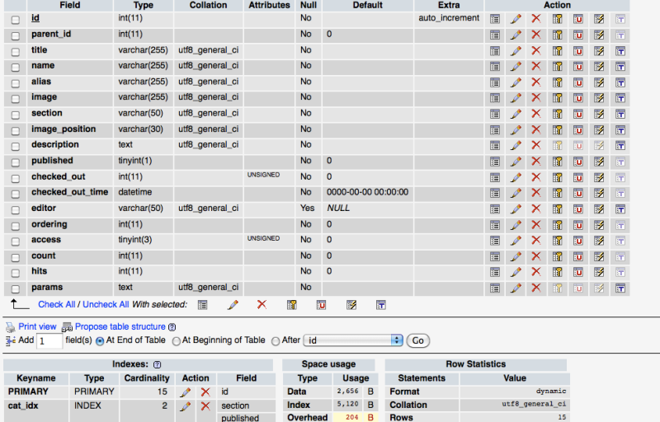The image size is (660, 422).
Task: Click the pencil edit icon for title field
Action: pos(516,50)
